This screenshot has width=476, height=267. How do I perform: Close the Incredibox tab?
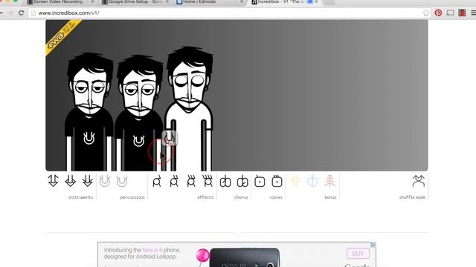click(317, 1)
